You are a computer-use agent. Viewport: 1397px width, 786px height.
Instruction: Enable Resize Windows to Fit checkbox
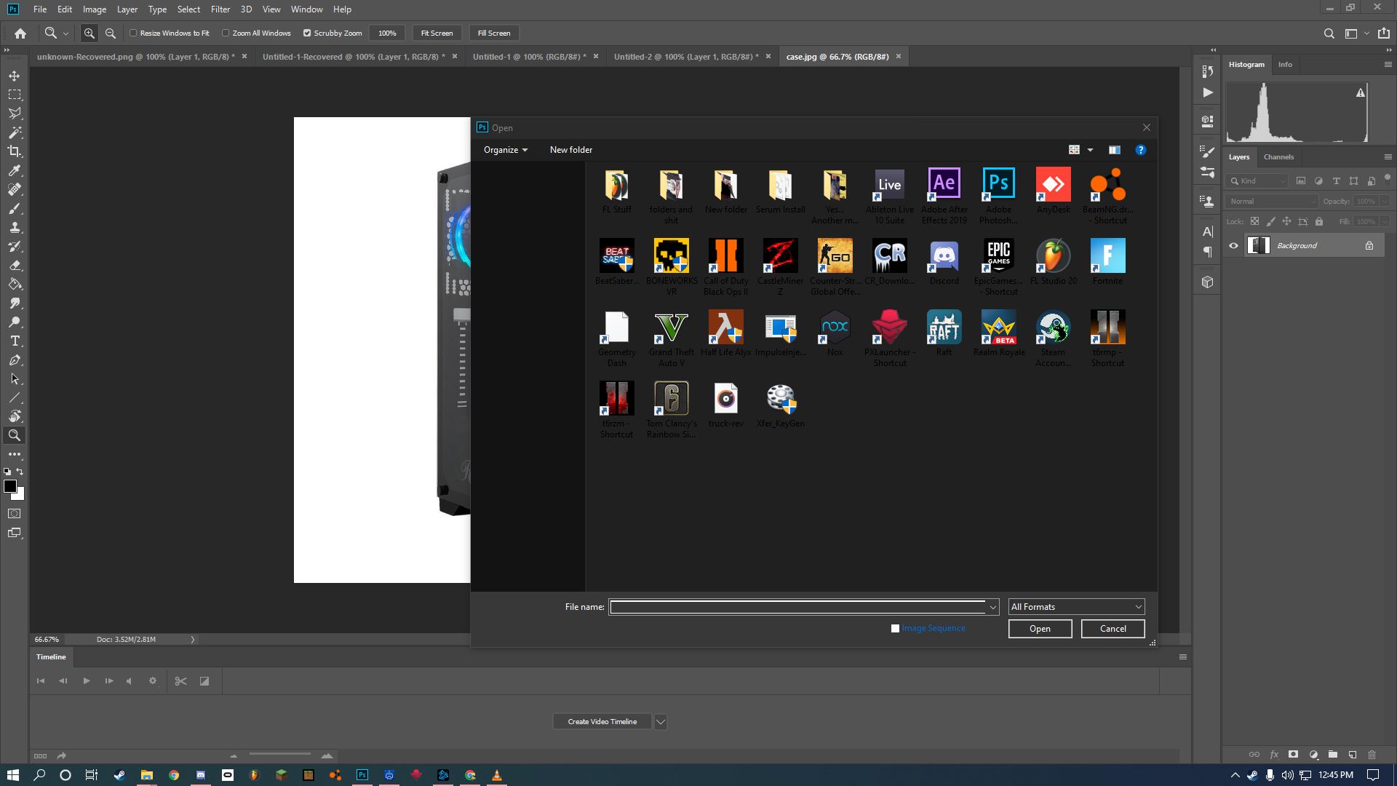coord(133,33)
